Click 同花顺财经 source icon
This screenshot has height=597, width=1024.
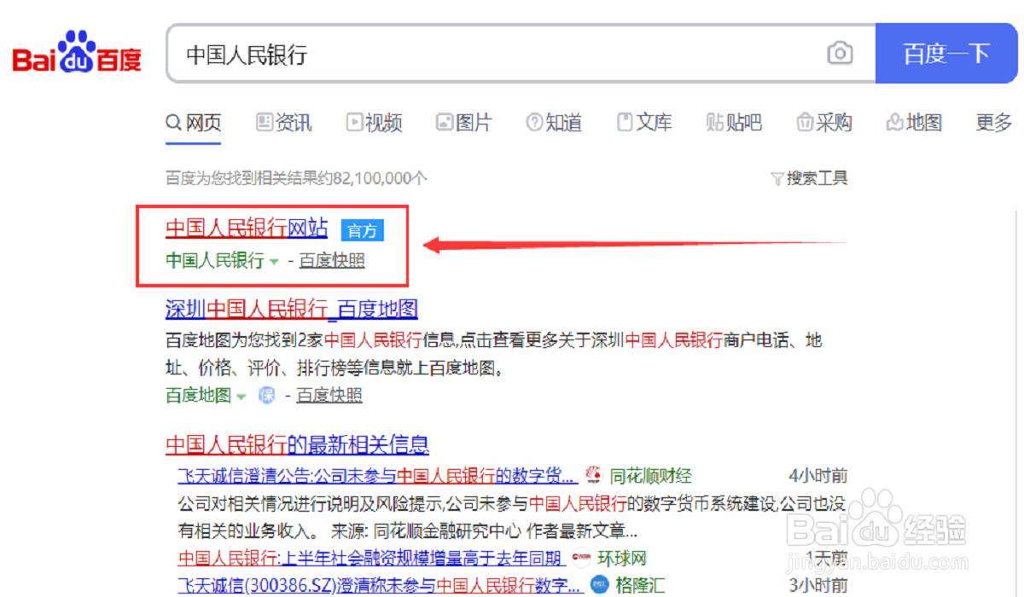pos(593,476)
